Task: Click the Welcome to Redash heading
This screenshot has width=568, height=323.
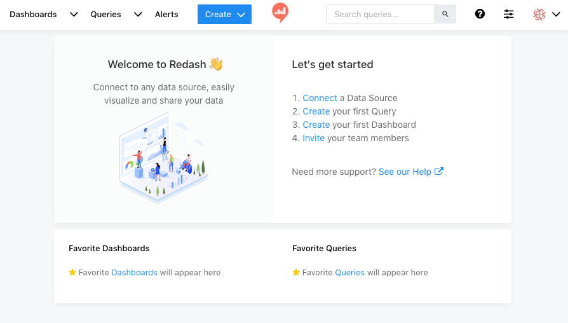Action: tap(165, 64)
